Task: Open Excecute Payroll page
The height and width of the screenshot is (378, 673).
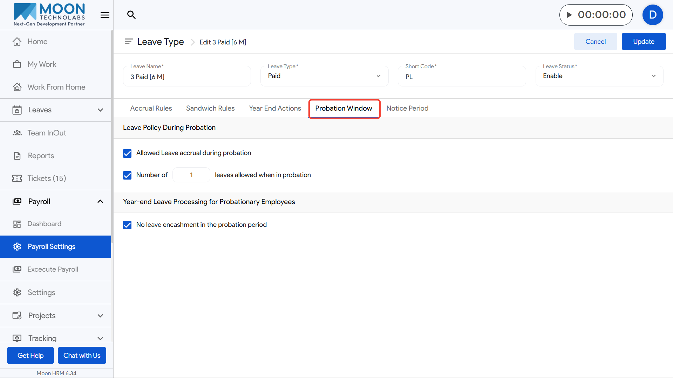Action: coord(53,269)
